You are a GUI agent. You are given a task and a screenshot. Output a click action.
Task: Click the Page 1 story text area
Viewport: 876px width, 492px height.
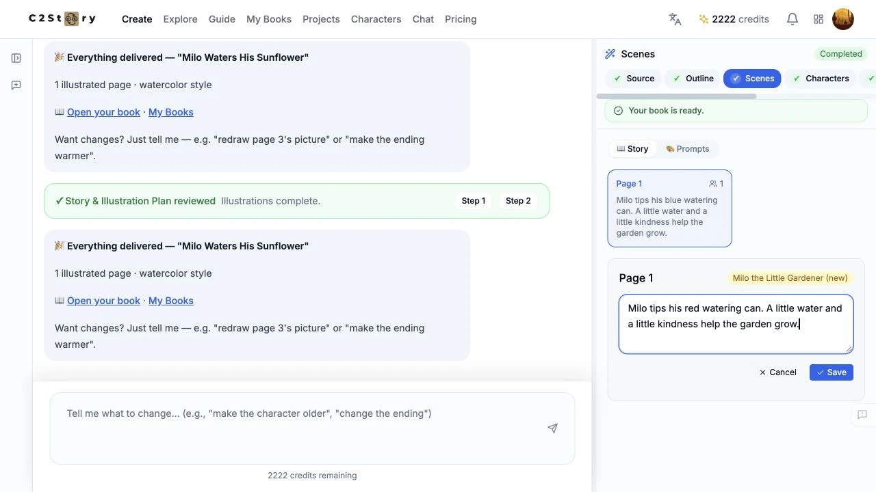pos(736,324)
